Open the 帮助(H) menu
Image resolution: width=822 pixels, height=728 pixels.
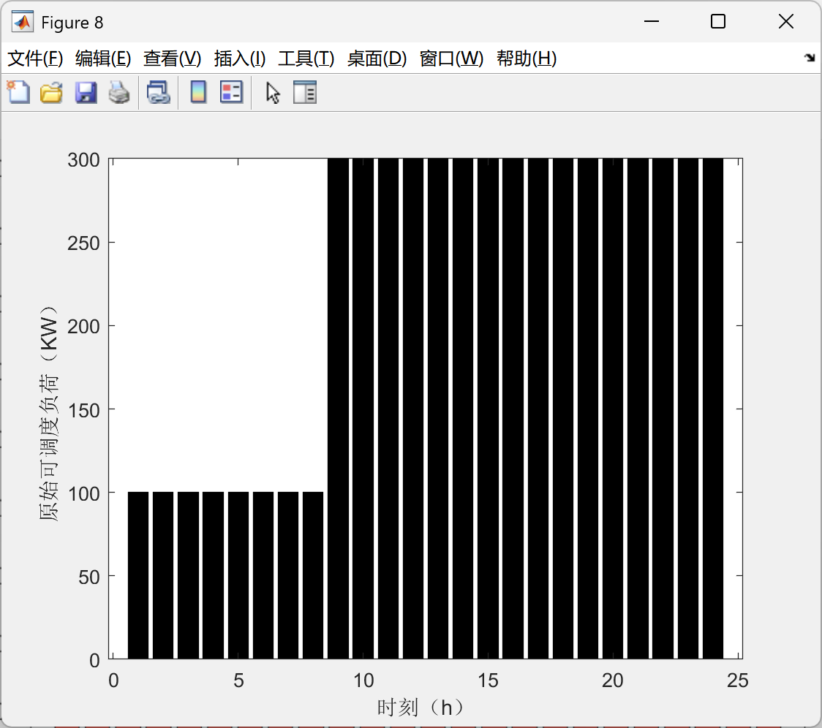[527, 58]
